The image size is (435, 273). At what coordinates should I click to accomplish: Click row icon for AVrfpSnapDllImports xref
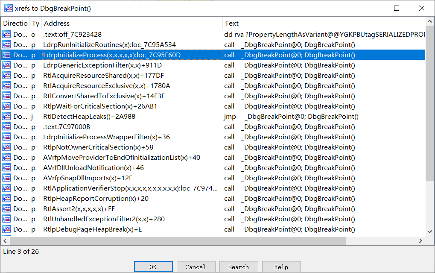[6, 178]
